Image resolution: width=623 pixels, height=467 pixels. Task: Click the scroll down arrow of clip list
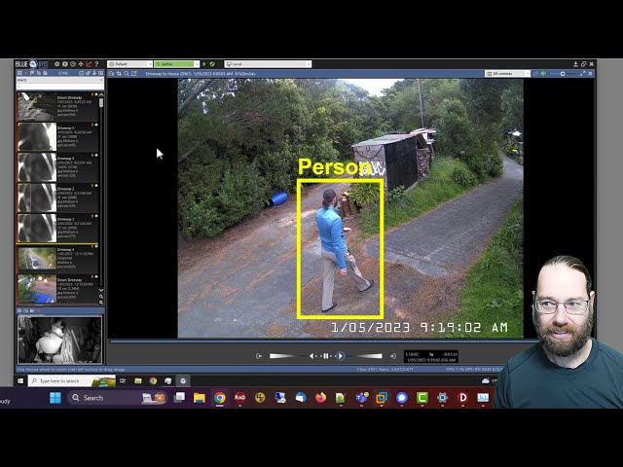click(x=101, y=290)
